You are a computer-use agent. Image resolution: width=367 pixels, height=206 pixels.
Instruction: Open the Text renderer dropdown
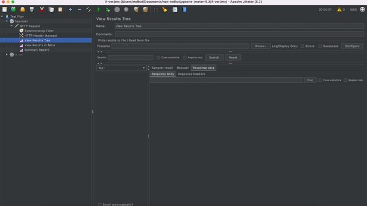[x=122, y=68]
